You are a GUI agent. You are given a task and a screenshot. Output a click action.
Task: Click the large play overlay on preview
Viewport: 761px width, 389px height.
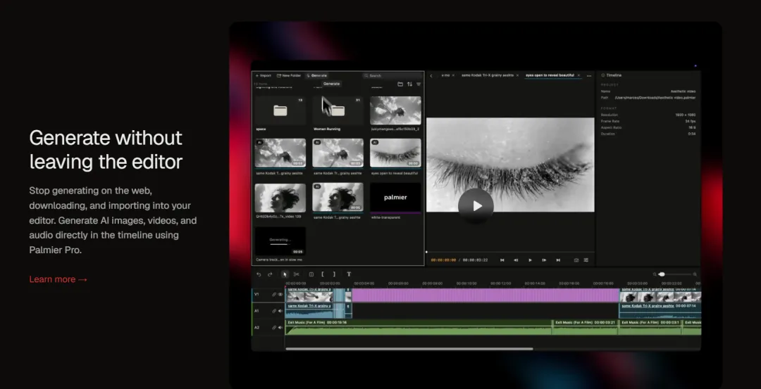[476, 206]
